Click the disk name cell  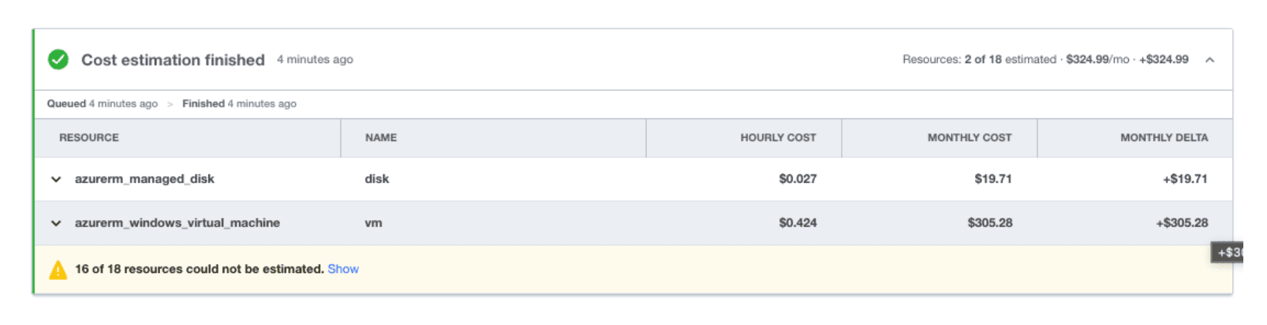(x=377, y=179)
